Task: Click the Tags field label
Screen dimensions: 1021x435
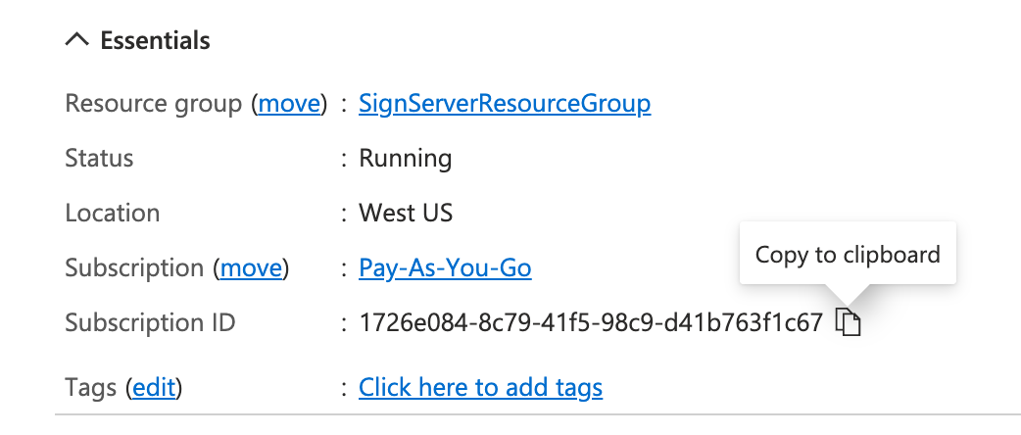Action: (x=91, y=388)
